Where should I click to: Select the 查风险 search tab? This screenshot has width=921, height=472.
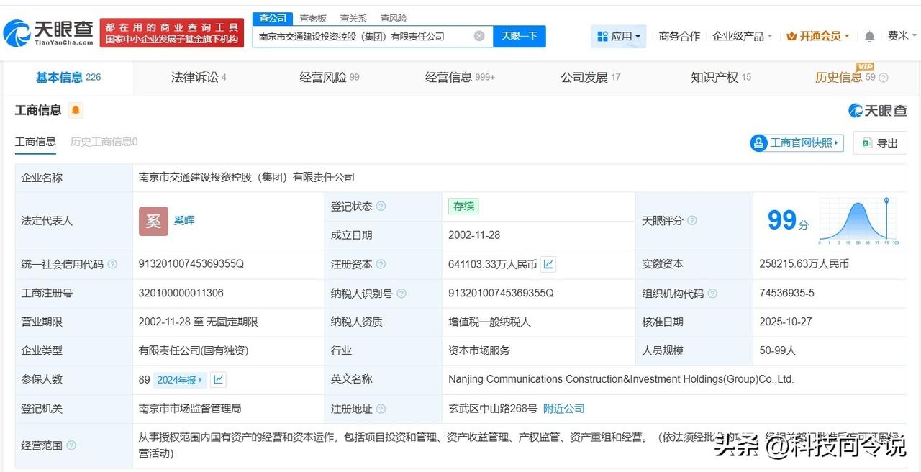pyautogui.click(x=394, y=18)
